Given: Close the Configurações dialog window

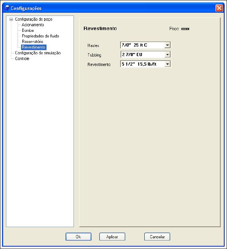Looking at the screenshot, I should (219, 8).
